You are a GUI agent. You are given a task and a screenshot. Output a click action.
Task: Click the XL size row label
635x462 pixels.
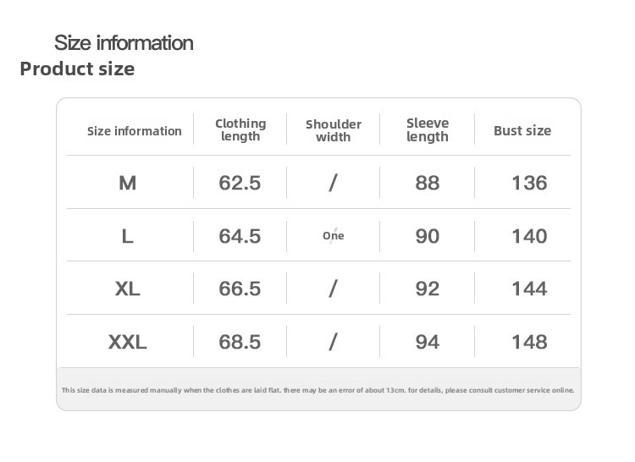(128, 289)
